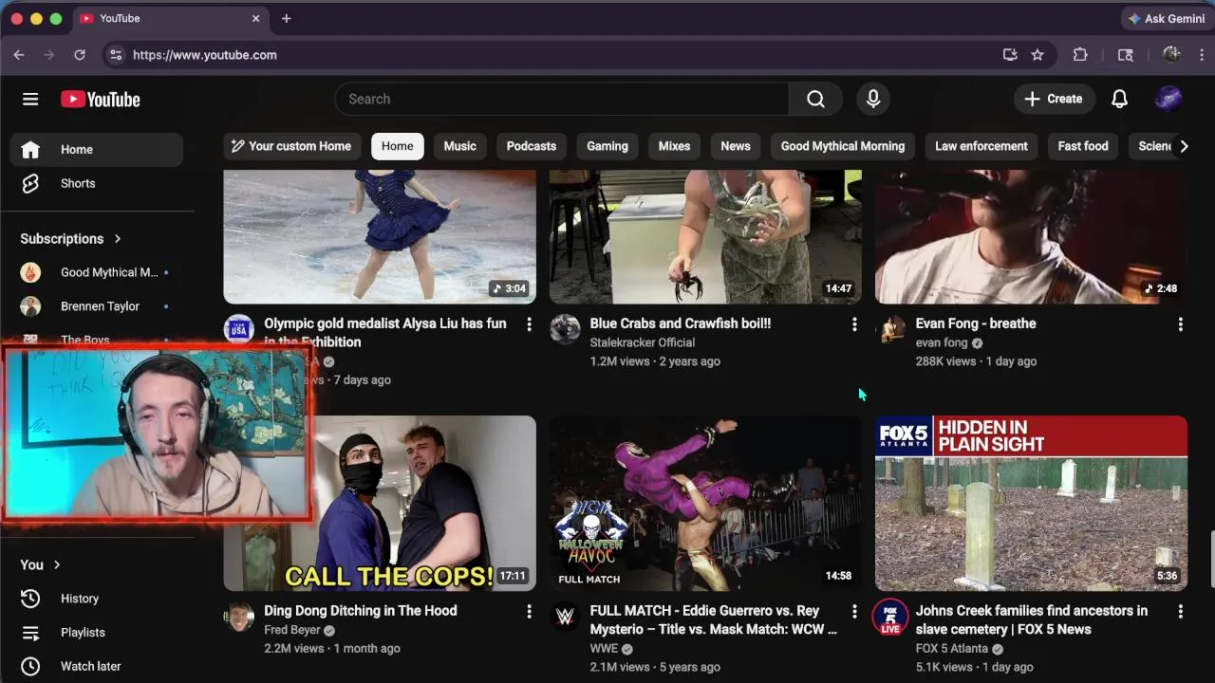Select the Music chip

click(x=459, y=146)
